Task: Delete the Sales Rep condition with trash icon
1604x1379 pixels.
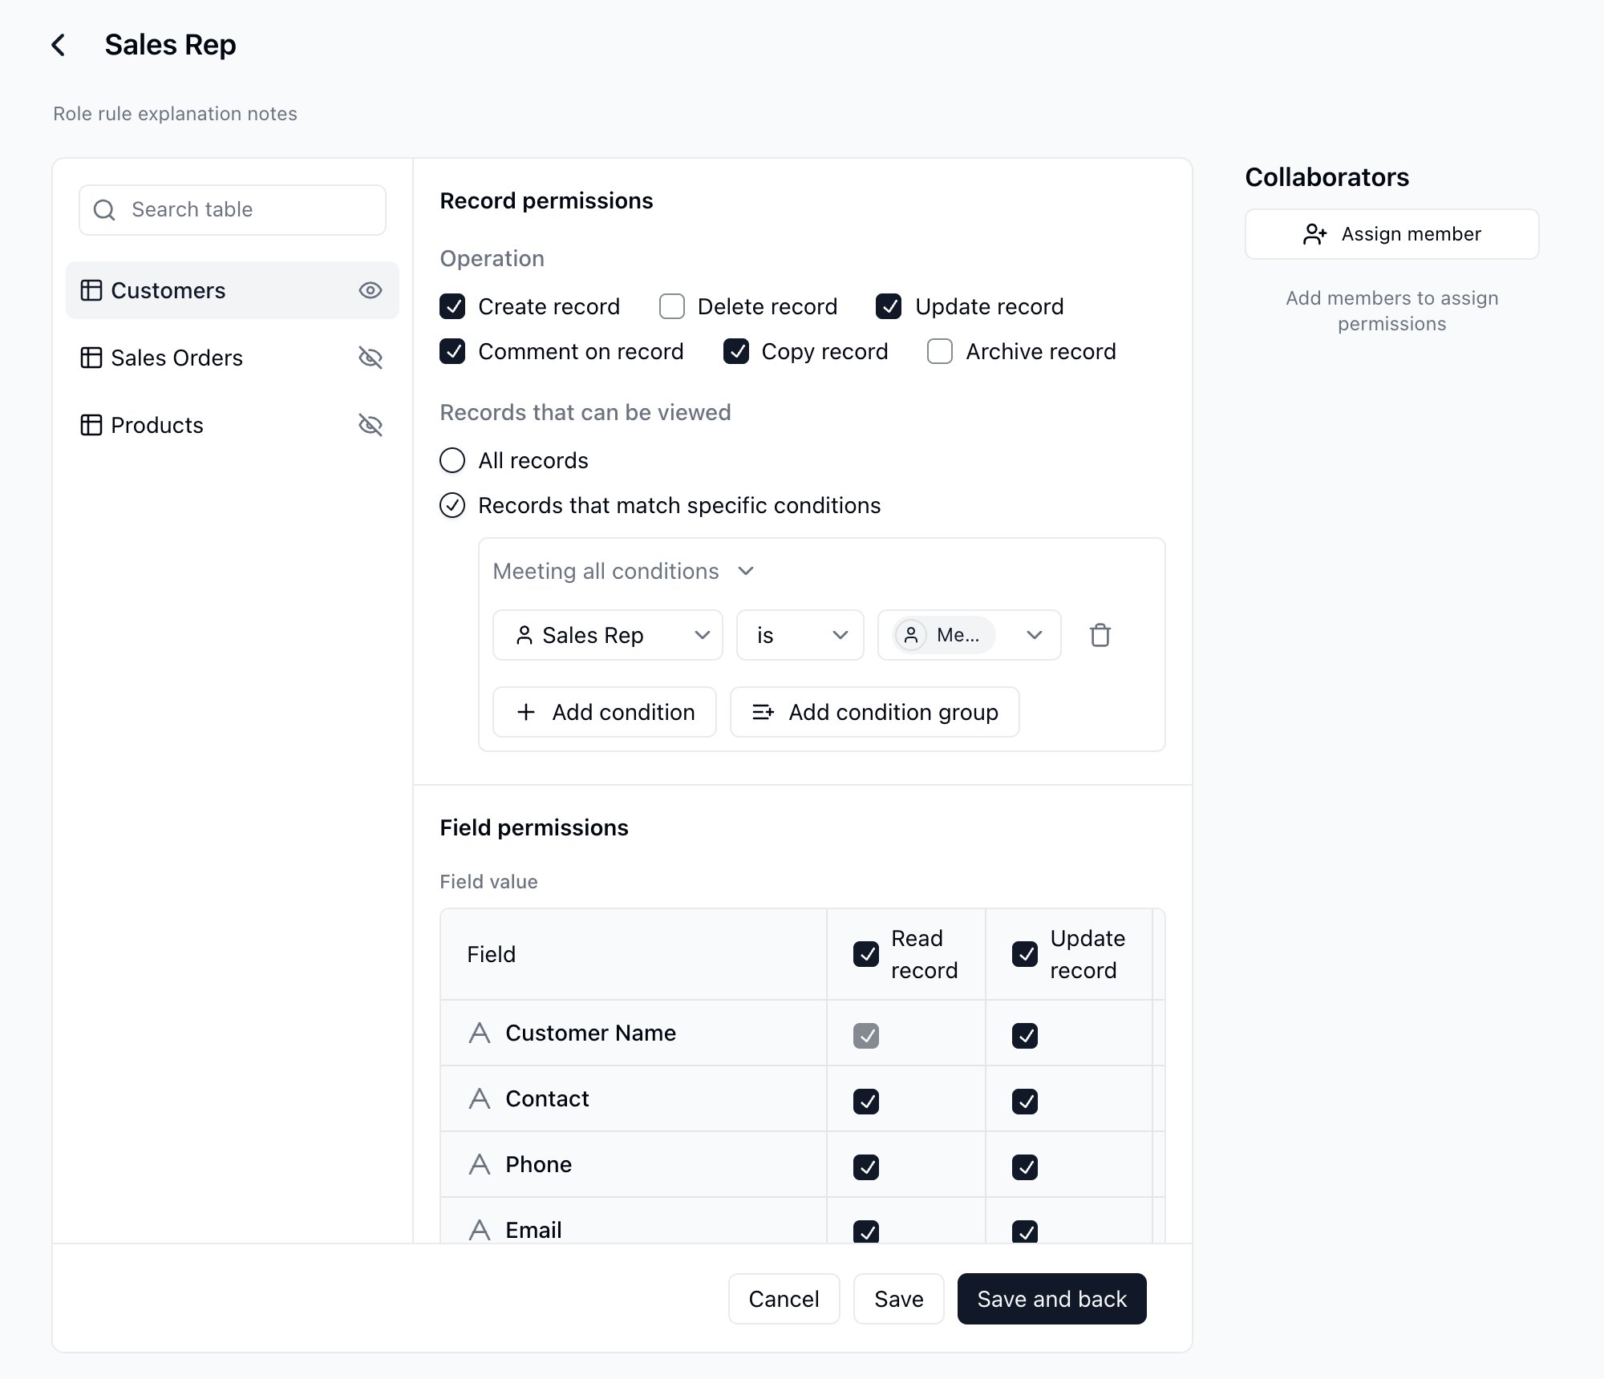Action: [x=1100, y=635]
